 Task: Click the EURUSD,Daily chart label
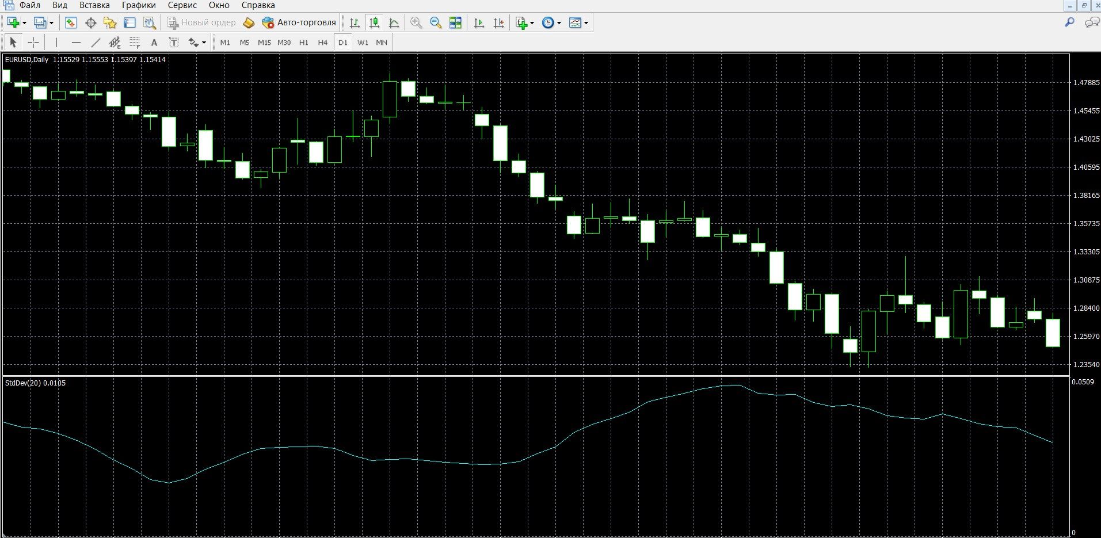[x=26, y=59]
